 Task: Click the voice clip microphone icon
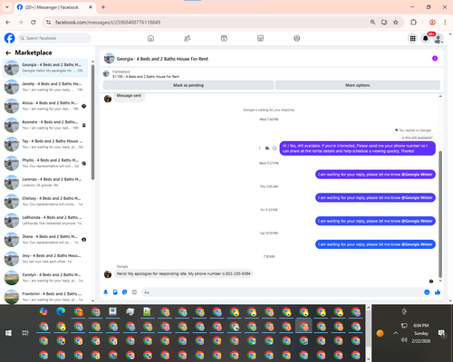[x=105, y=292]
